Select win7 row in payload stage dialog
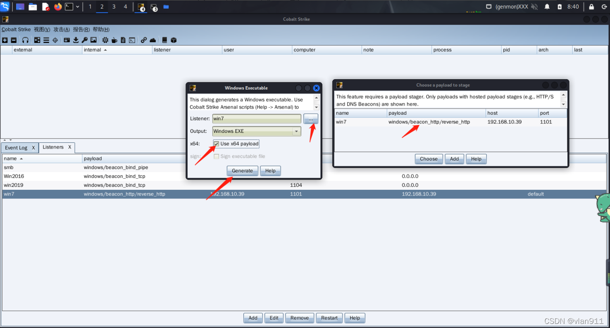Viewport: 610px width, 328px height. pos(450,122)
